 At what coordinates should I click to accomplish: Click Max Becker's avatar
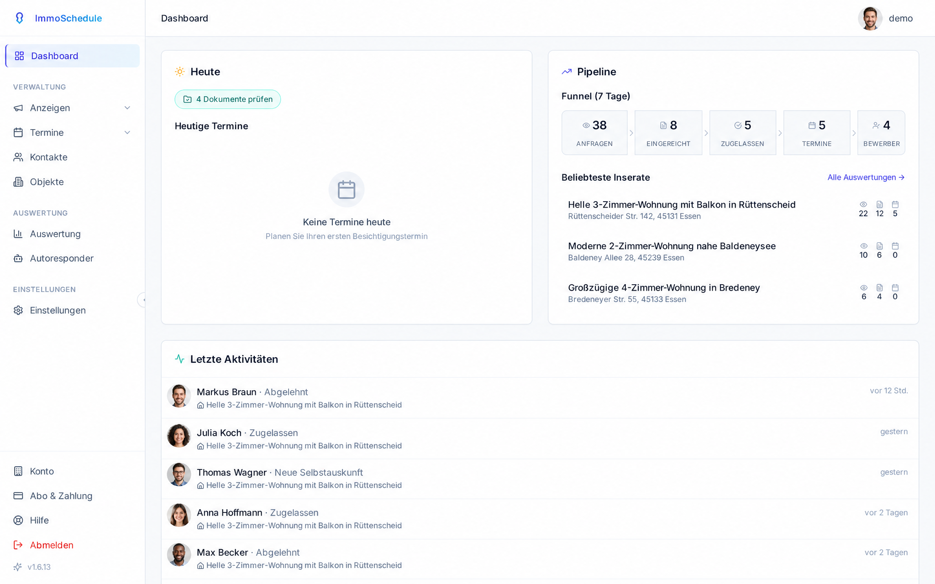pos(179,555)
